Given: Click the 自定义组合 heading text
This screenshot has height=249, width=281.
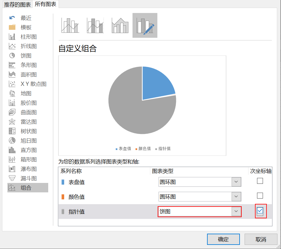Looking at the screenshot, I should tap(77, 48).
